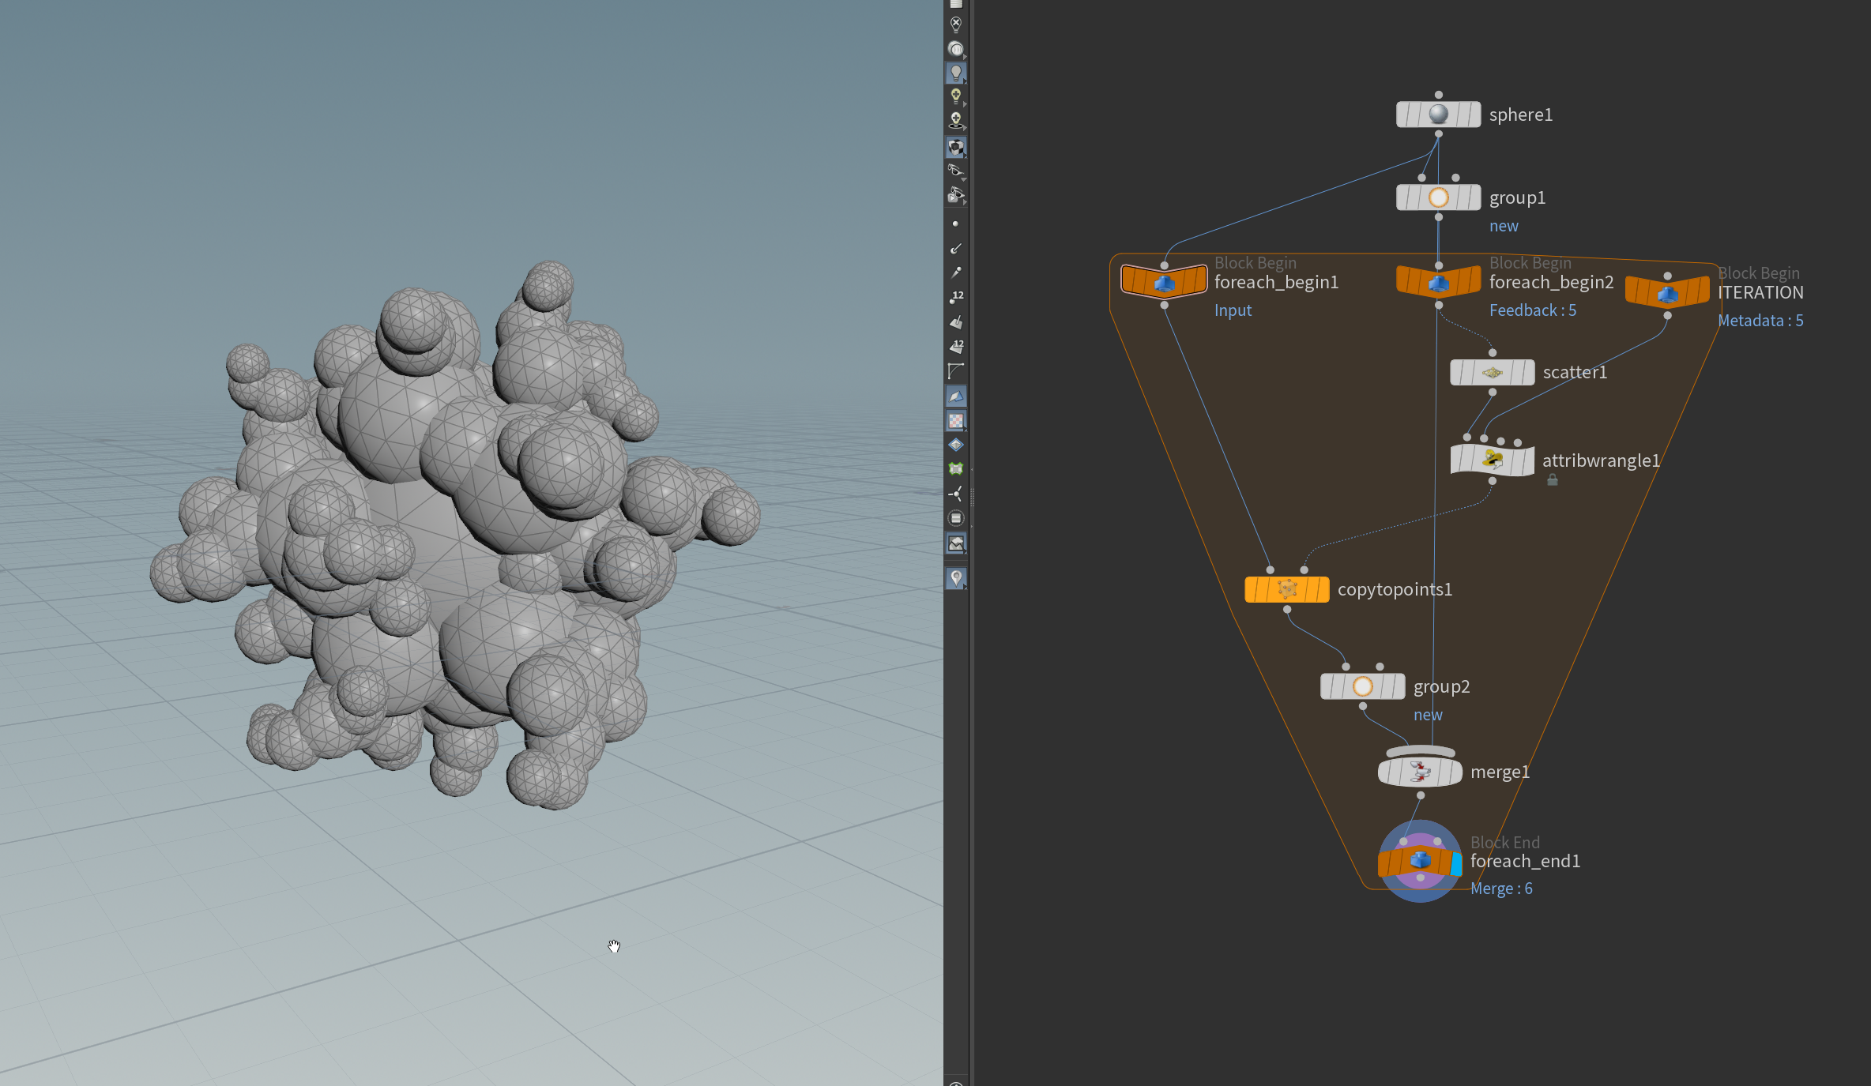Toggle Display Primitive Normals icon
Viewport: 1871px width, 1086px height.
pos(956,322)
